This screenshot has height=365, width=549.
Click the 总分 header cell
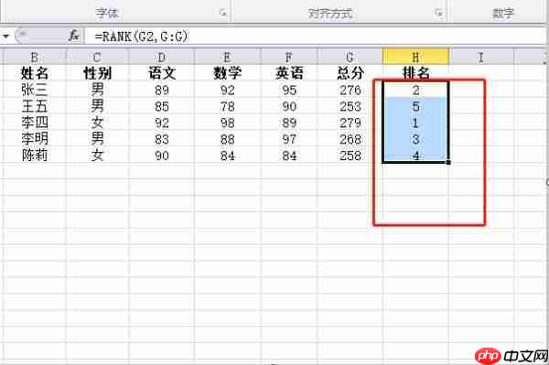click(x=350, y=73)
